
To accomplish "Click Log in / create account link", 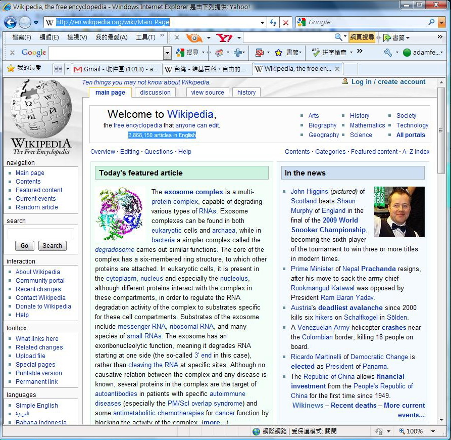I will click(388, 82).
